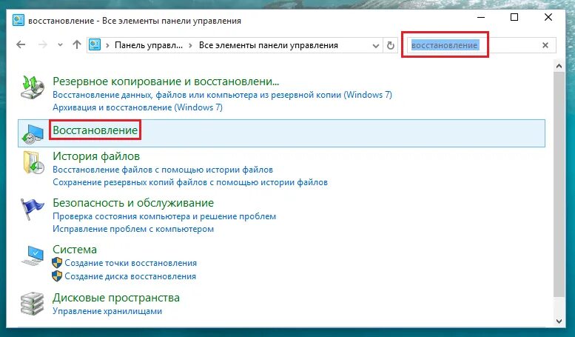Viewport: 575px width, 337px height.
Task: Expand chevron before Все элементы панели управления
Action: (x=190, y=45)
